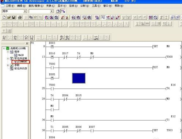The image size is (182, 139).
Task: Select 参数 item in project tree
Action: click(x=17, y=65)
